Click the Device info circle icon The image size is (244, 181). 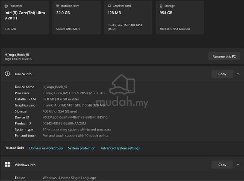click(7, 74)
